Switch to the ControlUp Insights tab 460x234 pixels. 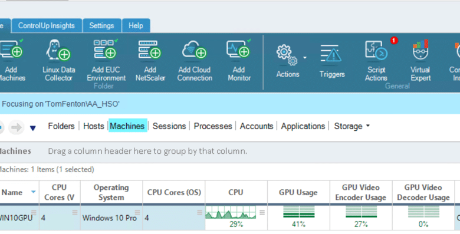tap(47, 25)
